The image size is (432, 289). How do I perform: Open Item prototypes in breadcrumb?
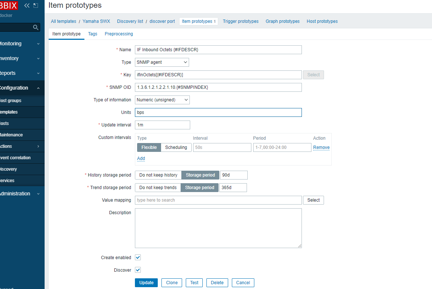(199, 21)
